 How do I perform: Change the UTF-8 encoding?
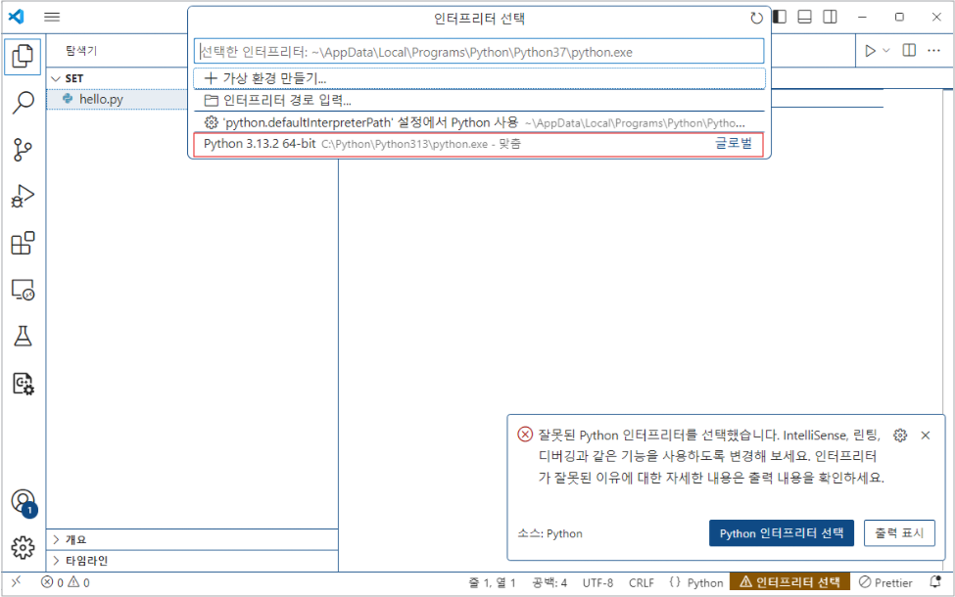597,582
